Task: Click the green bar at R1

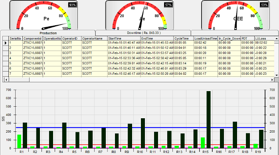Action: point(19,141)
